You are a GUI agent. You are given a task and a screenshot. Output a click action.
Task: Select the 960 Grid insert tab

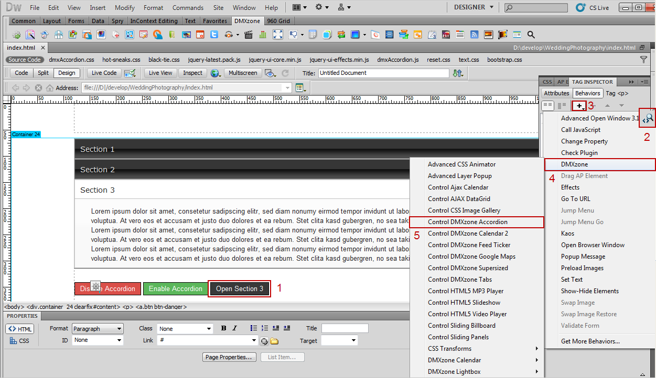(278, 21)
